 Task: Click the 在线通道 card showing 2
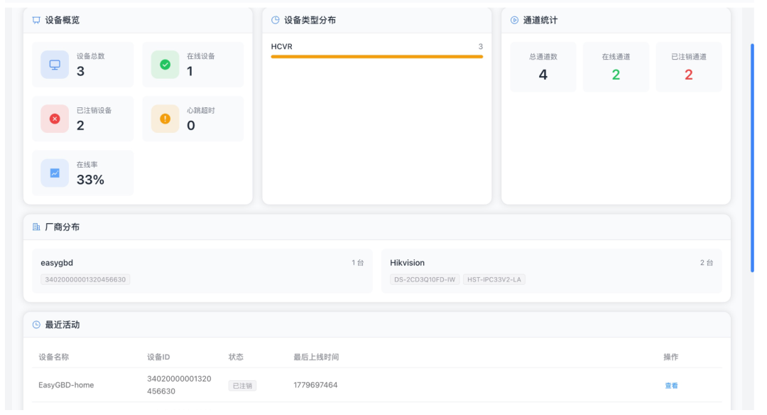point(616,67)
